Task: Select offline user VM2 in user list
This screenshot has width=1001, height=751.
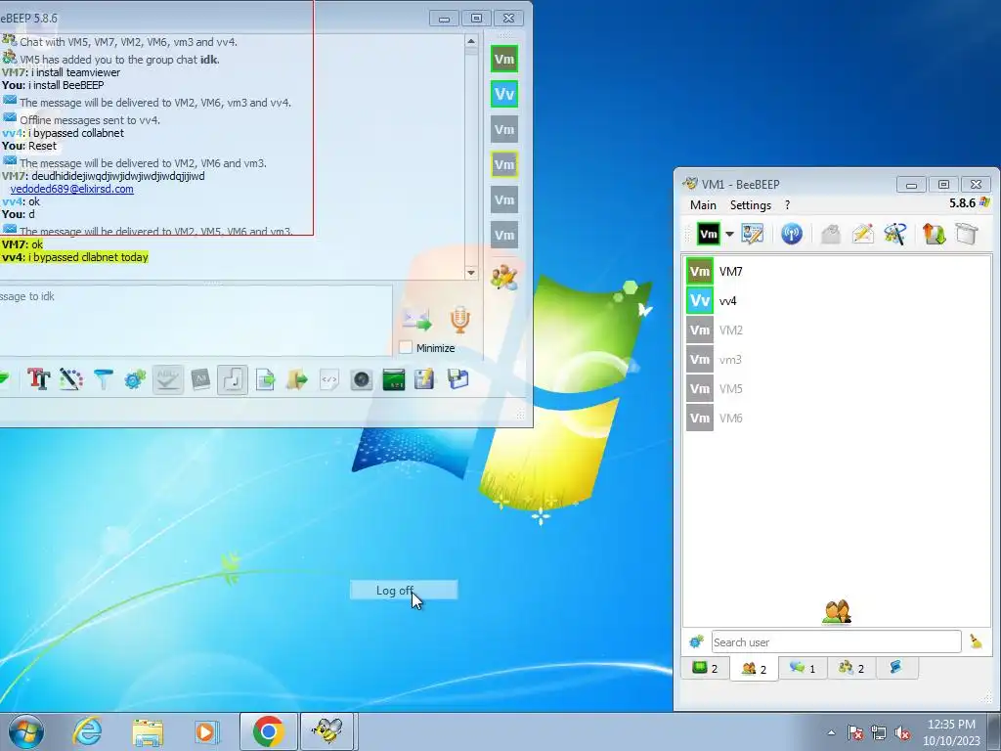Action: click(838, 331)
